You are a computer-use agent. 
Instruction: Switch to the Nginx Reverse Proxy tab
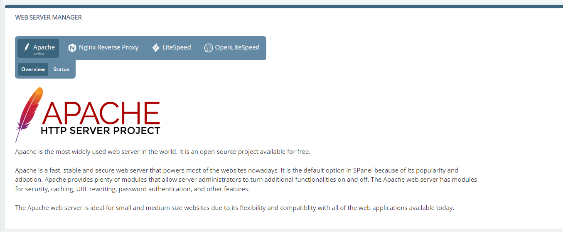pos(103,48)
